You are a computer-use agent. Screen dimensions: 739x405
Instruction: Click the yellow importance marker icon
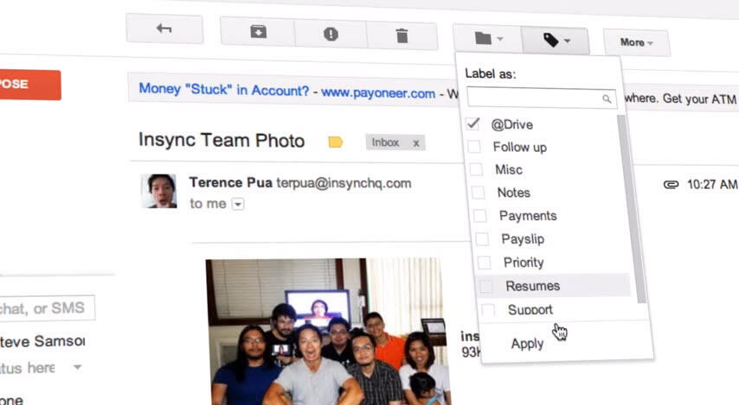[x=335, y=142]
